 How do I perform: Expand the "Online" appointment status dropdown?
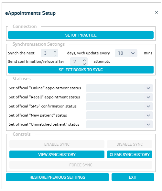pyautogui.click(x=119, y=88)
